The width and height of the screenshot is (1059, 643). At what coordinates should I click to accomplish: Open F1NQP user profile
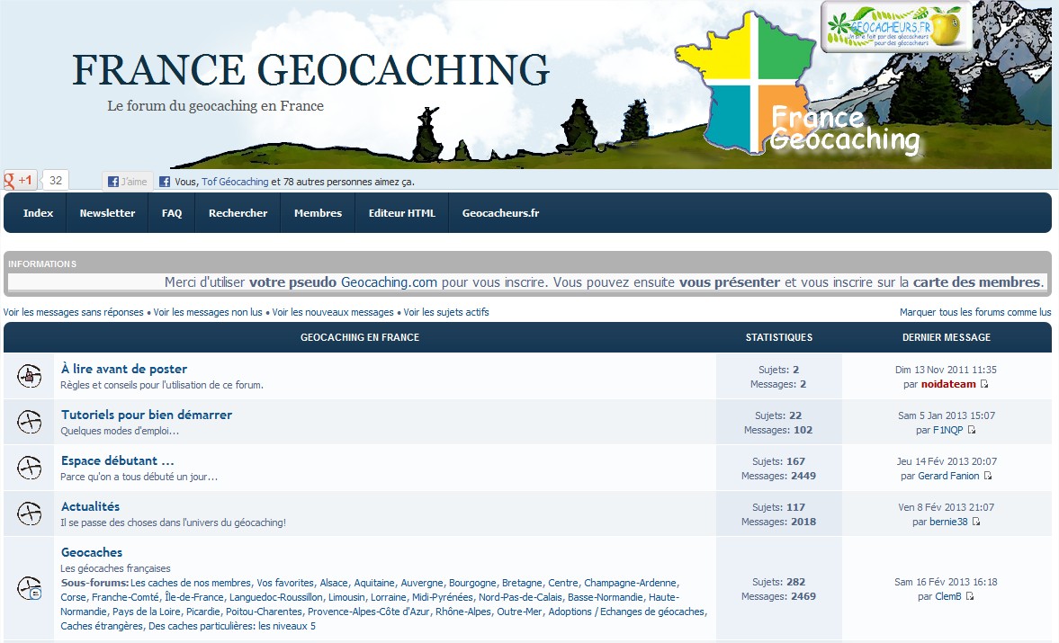point(947,430)
